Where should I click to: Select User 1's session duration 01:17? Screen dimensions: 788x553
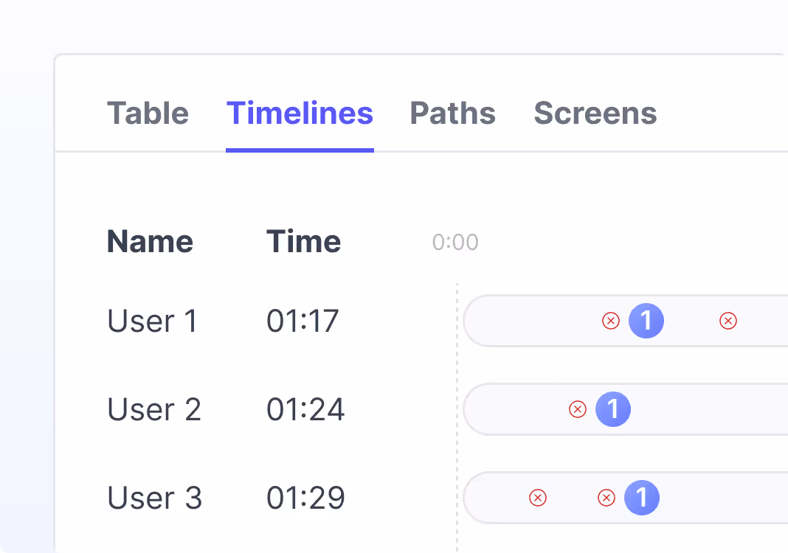[303, 321]
